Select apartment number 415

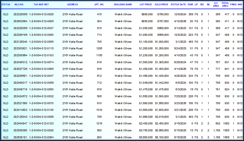click(x=99, y=14)
